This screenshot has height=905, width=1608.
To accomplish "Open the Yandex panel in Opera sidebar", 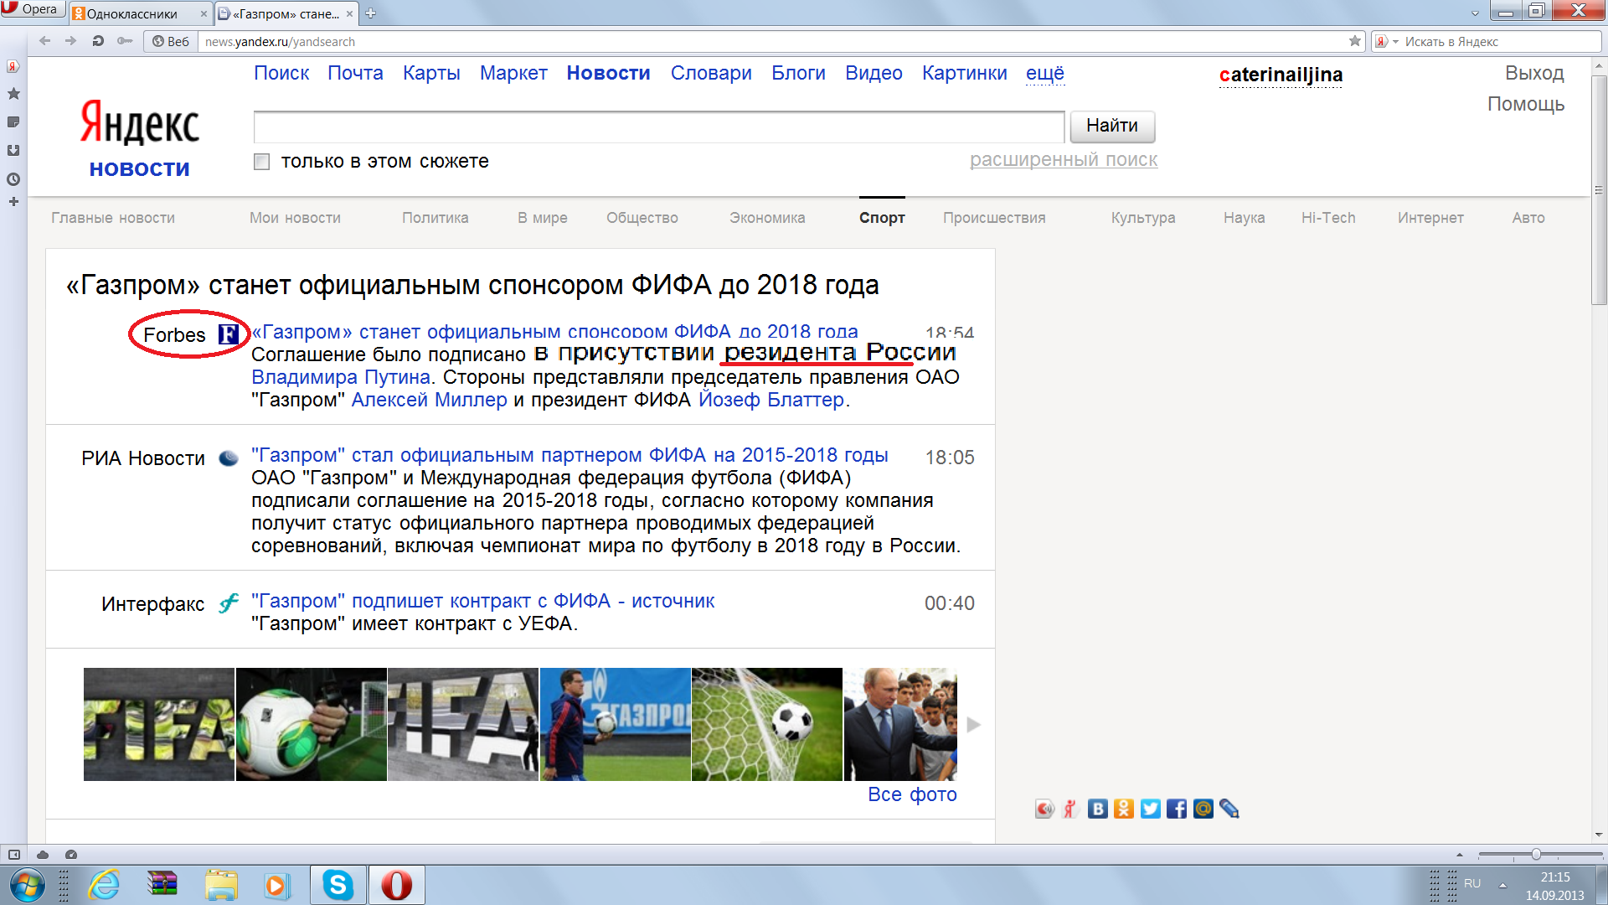I will click(13, 66).
